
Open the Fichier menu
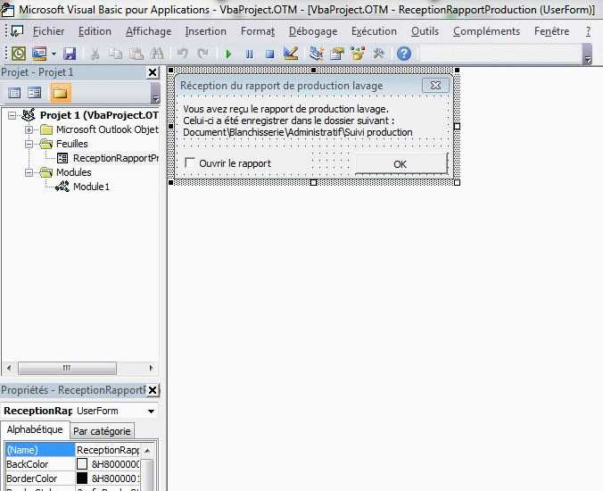[x=48, y=31]
